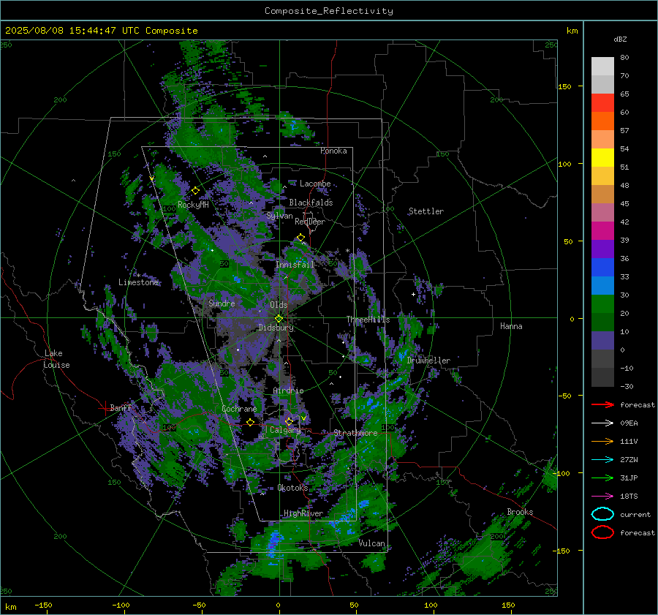The height and width of the screenshot is (615, 658).
Task: Select the Drumheller label
Action: pos(428,361)
